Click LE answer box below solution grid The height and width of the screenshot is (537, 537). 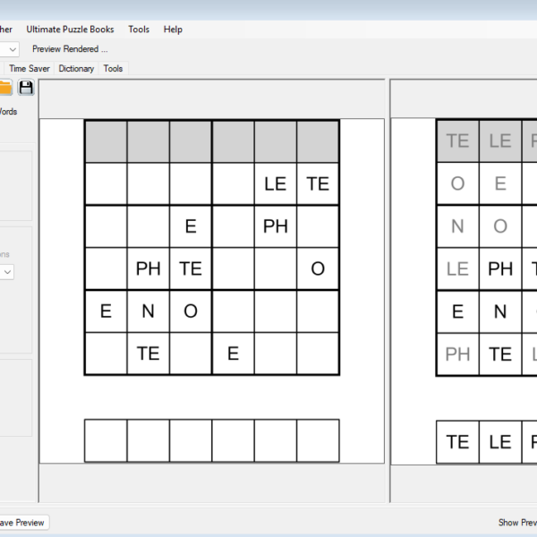(500, 442)
